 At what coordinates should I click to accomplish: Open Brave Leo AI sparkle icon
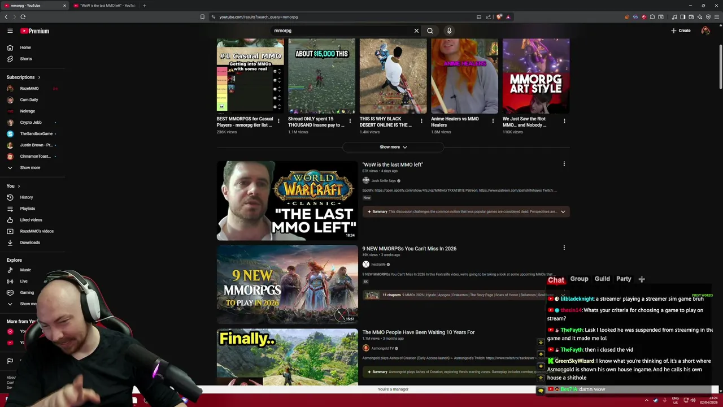(699, 17)
